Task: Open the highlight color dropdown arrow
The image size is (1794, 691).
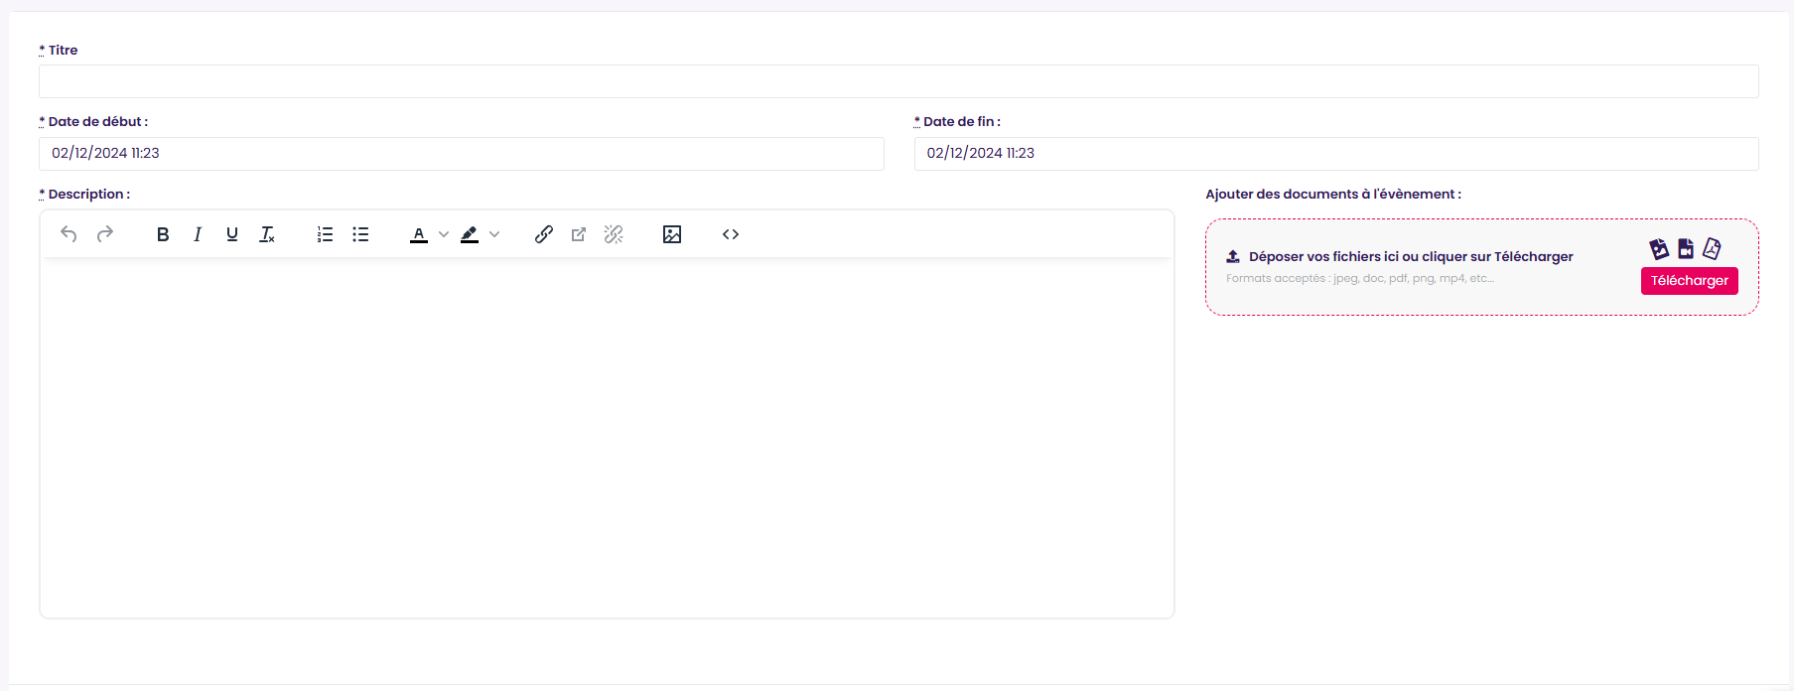Action: pos(494,234)
